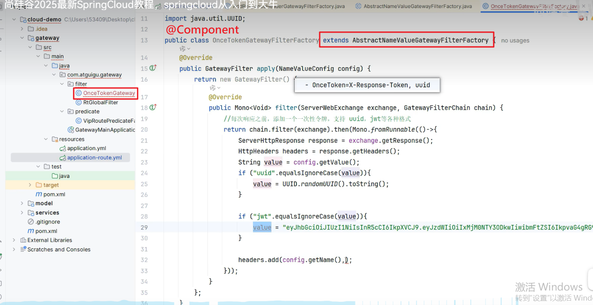The image size is (593, 305).
Task: Expand the services module
Action: [22, 213]
